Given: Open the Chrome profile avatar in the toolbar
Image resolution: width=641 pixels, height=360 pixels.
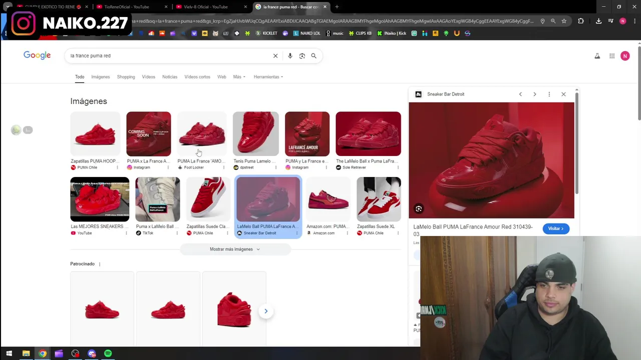Looking at the screenshot, I should pos(622,21).
